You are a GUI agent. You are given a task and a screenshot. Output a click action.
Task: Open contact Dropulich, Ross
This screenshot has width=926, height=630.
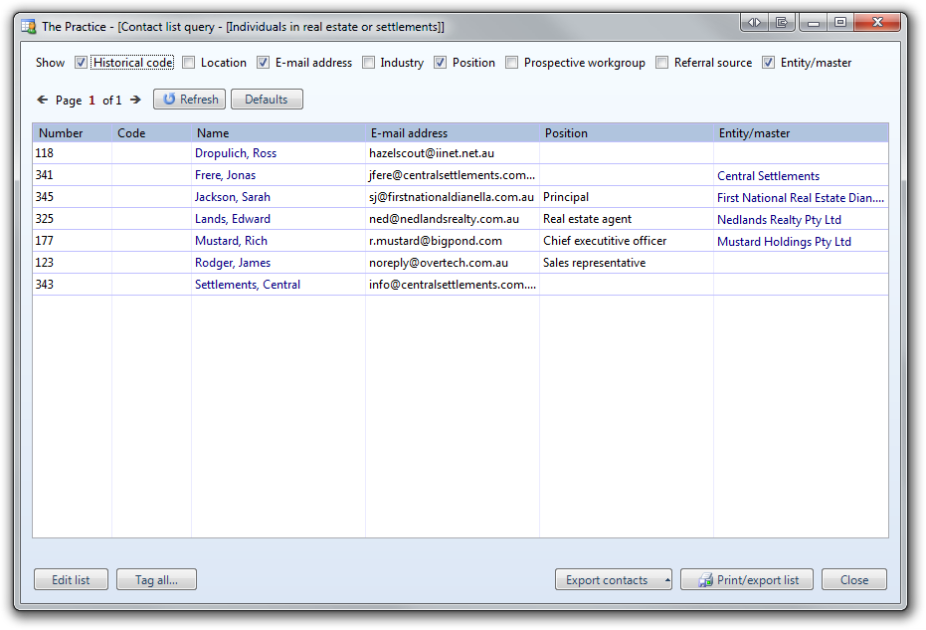coord(236,153)
